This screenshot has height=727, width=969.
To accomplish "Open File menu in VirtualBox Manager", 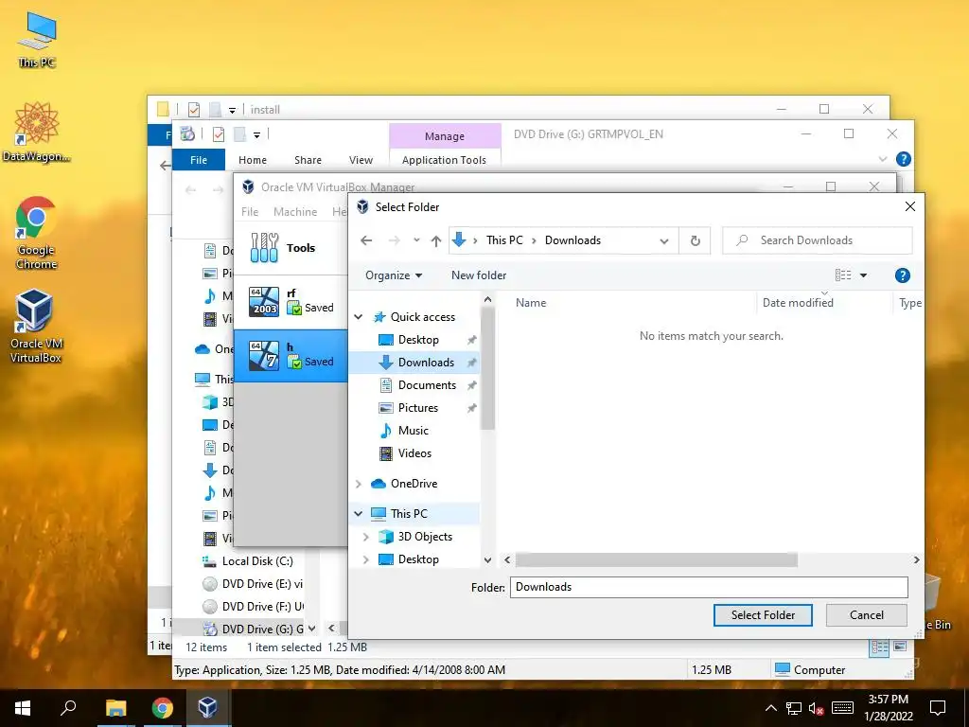I will (250, 212).
